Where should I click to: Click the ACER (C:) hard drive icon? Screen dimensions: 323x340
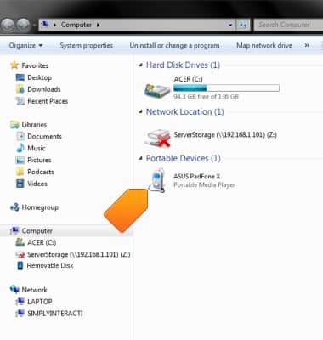click(x=157, y=90)
